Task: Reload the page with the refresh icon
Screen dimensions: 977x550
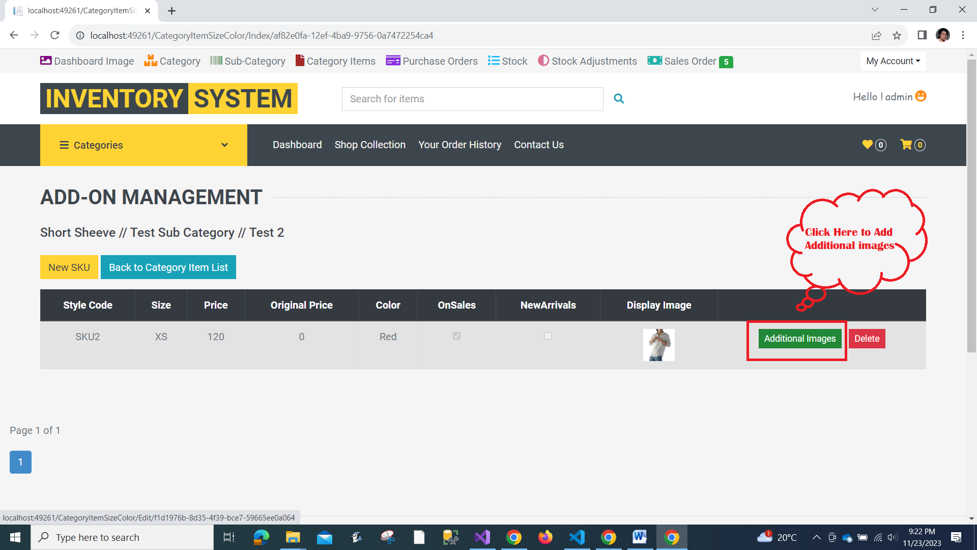Action: tap(55, 35)
